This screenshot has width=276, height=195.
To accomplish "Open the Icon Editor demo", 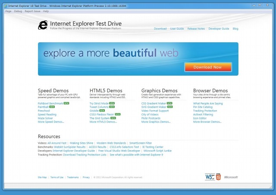I will click(200, 118).
